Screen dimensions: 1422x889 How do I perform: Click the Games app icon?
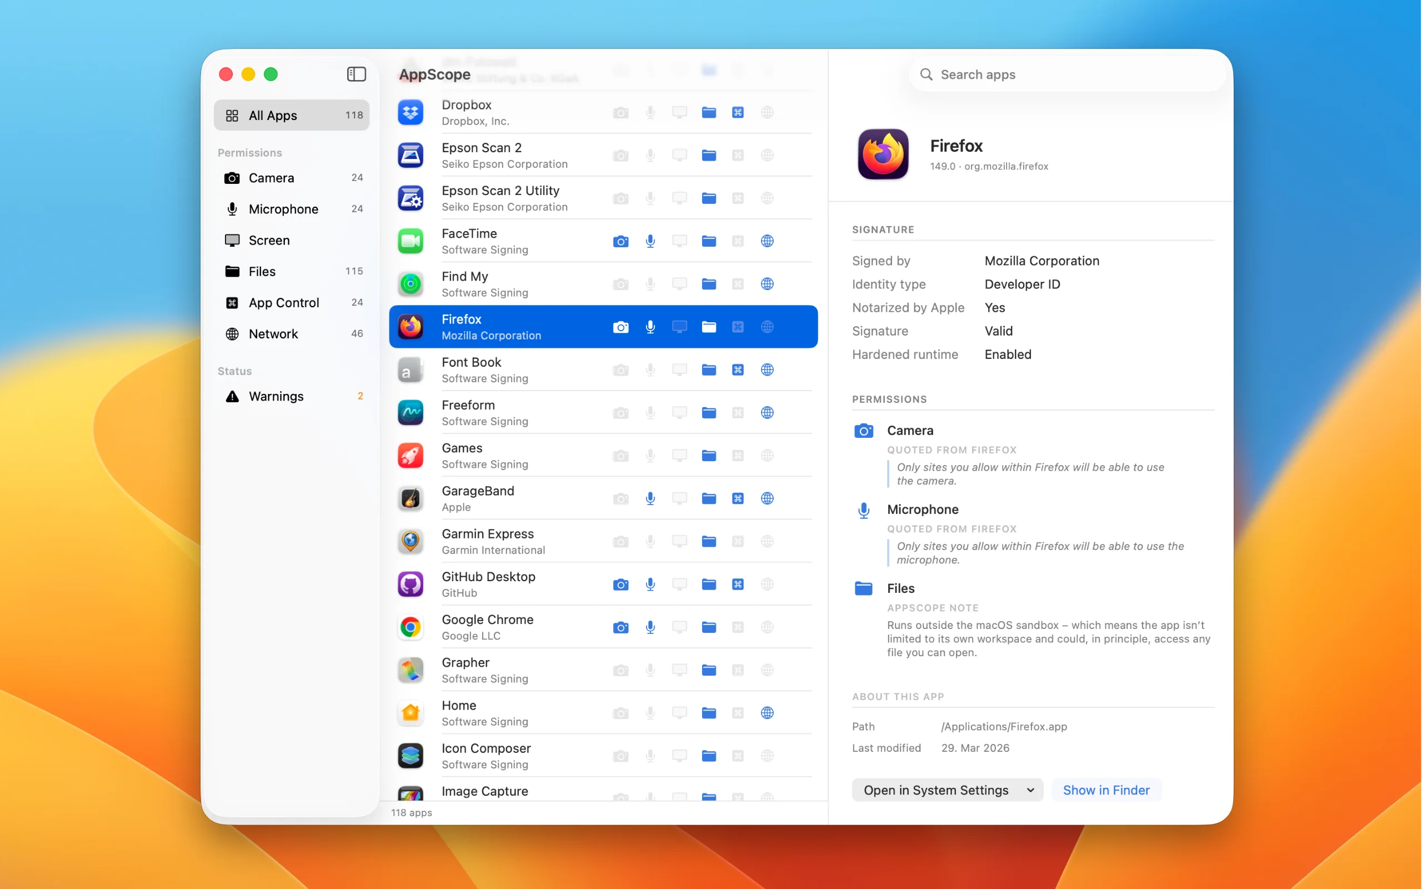pyautogui.click(x=410, y=456)
